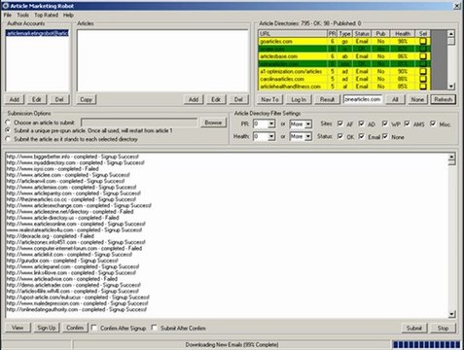Viewport: 464px width, 350px height.
Task: Click Del under Author Accounts
Action: (x=59, y=99)
